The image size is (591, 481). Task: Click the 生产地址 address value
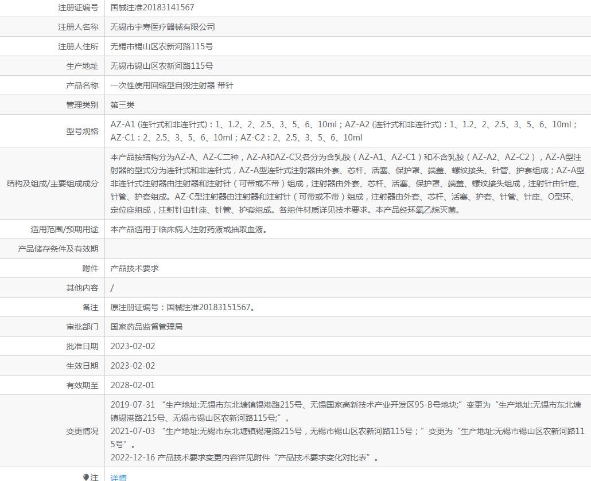162,66
